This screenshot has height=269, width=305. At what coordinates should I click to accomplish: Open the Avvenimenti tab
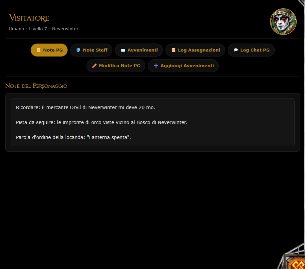(139, 50)
